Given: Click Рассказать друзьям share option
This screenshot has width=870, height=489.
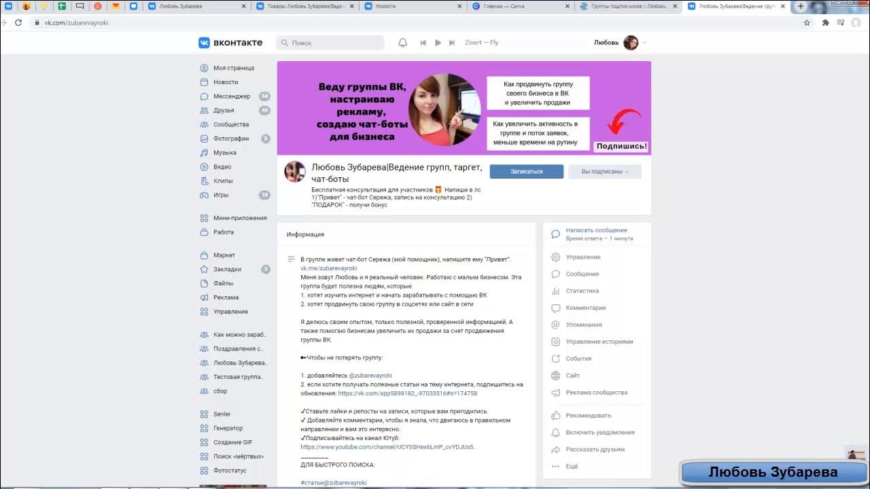Looking at the screenshot, I should pyautogui.click(x=597, y=450).
